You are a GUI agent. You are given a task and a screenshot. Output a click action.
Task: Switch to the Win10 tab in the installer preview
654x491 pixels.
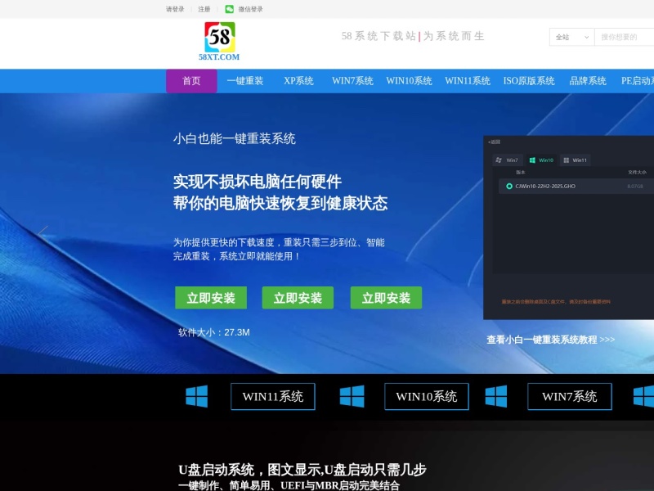(x=541, y=160)
